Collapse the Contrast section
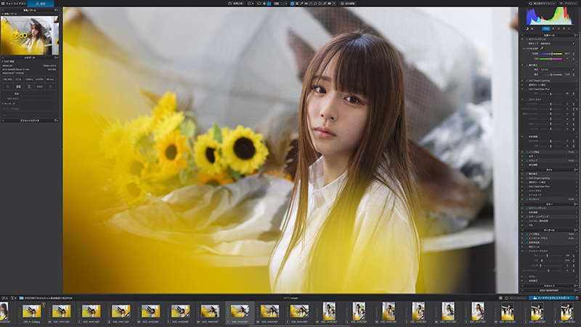The height and width of the screenshot is (327, 581). coord(522,100)
